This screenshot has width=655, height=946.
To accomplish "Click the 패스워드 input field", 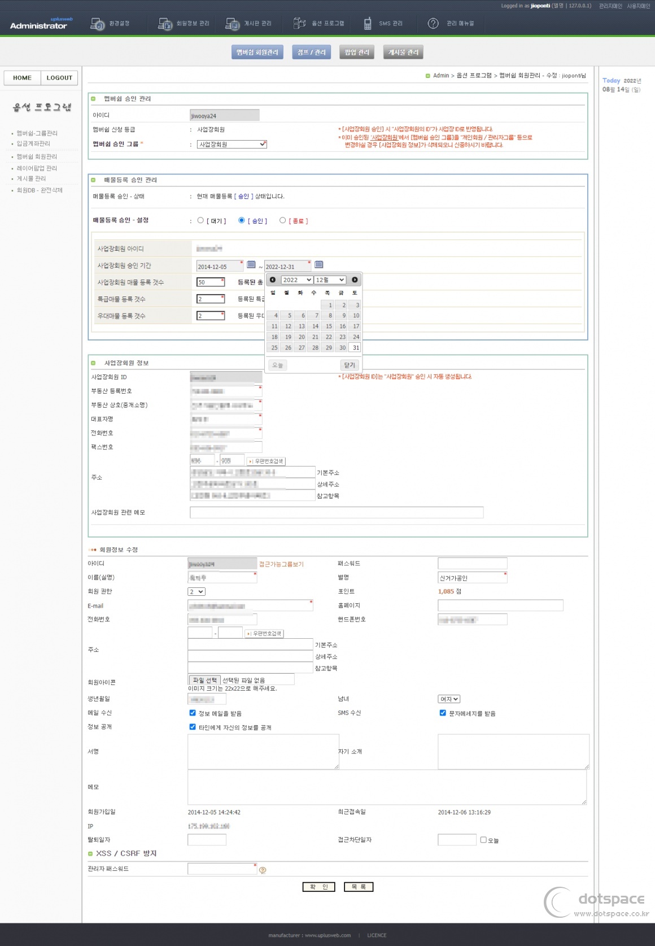I will 473,564.
